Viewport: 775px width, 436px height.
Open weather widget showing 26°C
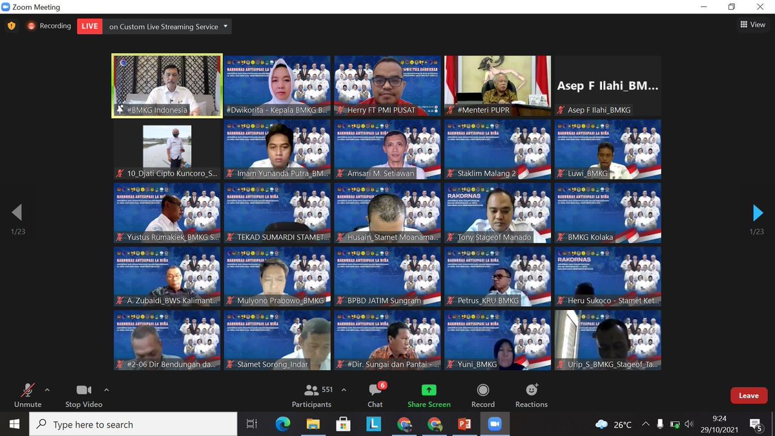(614, 424)
